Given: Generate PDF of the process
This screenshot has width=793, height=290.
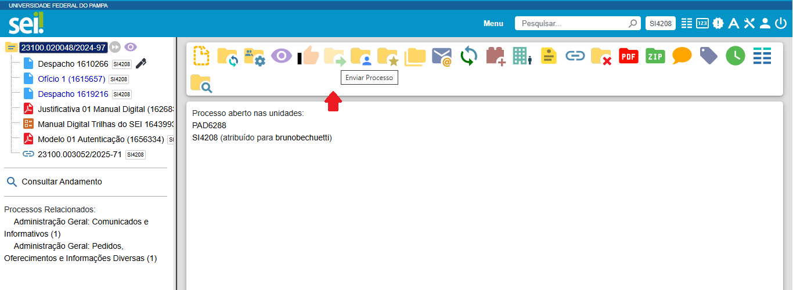Looking at the screenshot, I should (628, 56).
